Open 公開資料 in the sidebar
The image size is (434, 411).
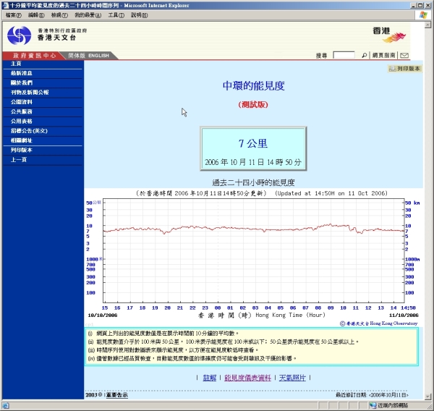(x=21, y=102)
